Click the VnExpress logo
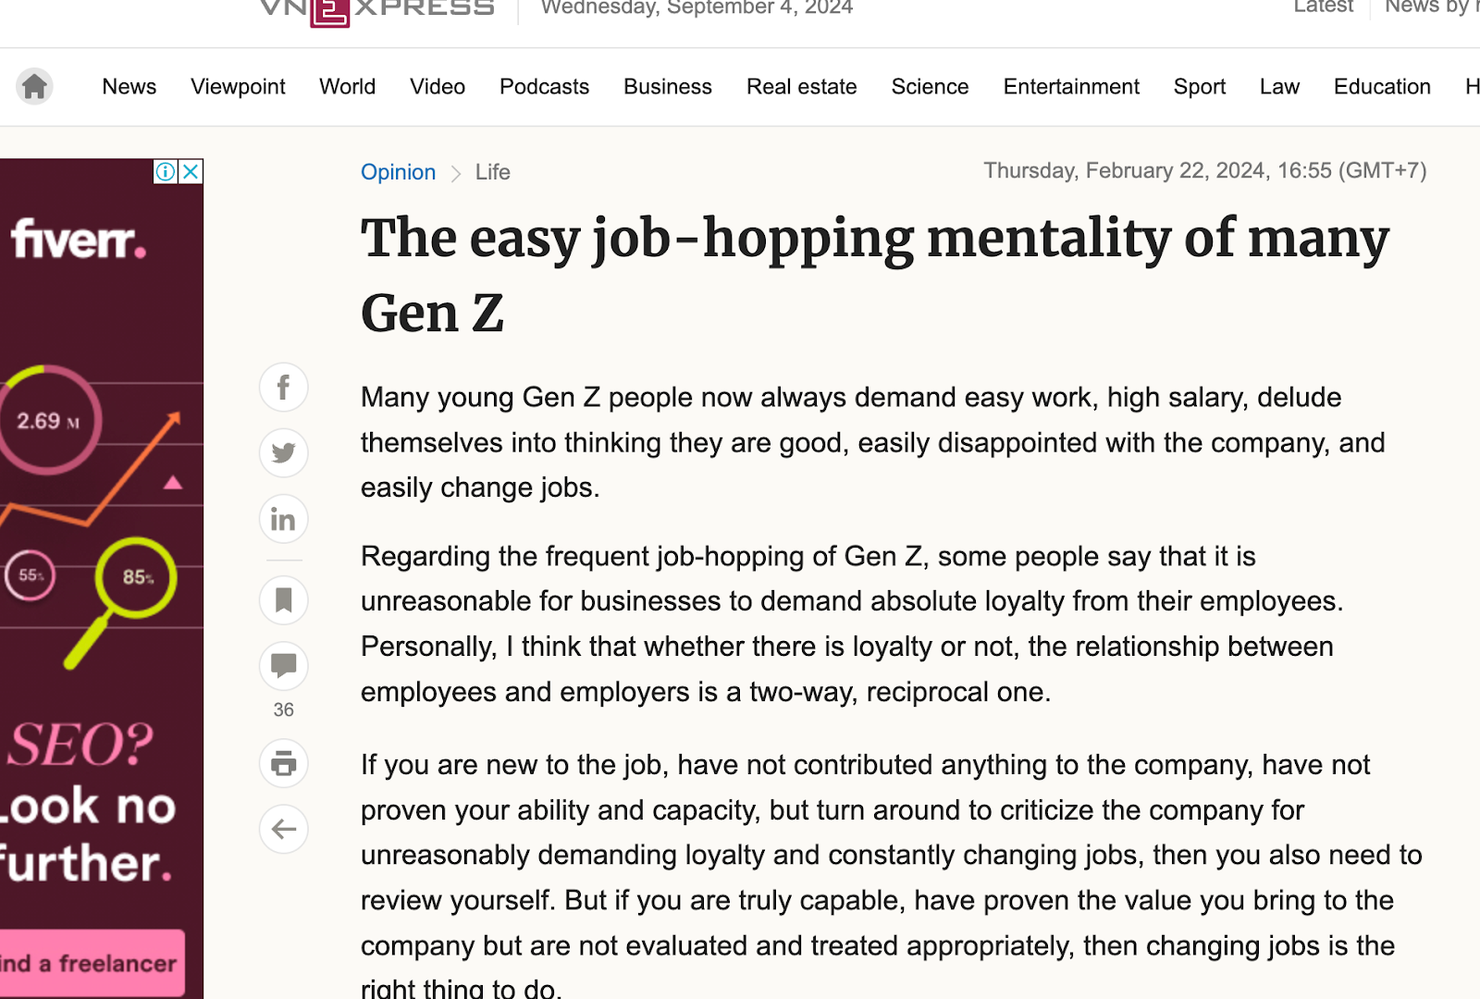 [x=376, y=9]
